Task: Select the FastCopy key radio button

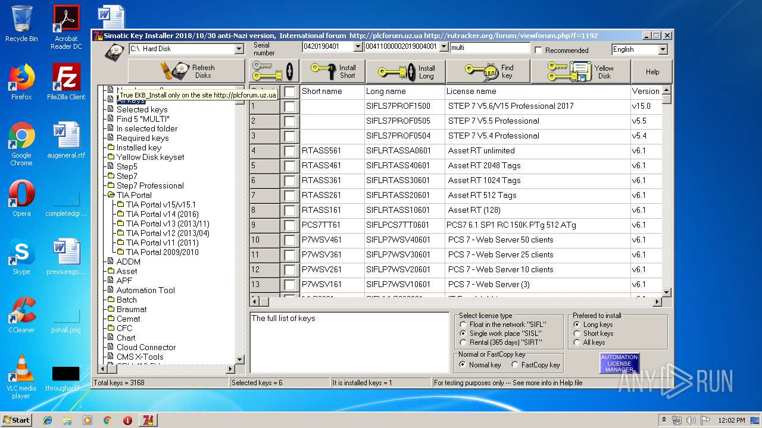Action: 515,365
